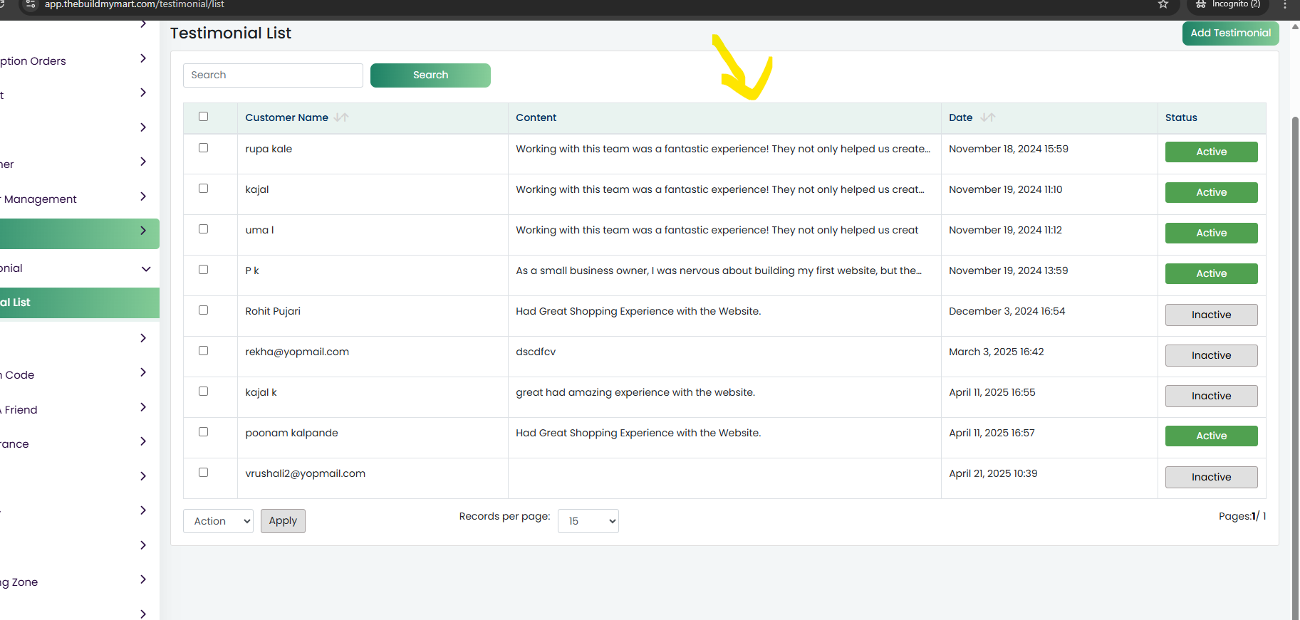Toggle Active status for P k
The width and height of the screenshot is (1300, 620).
[x=1211, y=273]
